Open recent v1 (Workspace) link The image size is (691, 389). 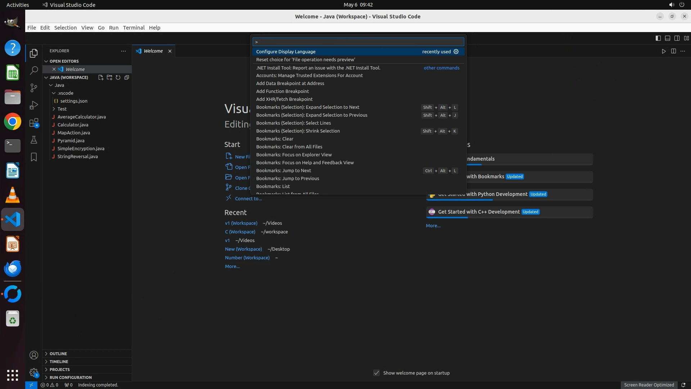tap(241, 223)
